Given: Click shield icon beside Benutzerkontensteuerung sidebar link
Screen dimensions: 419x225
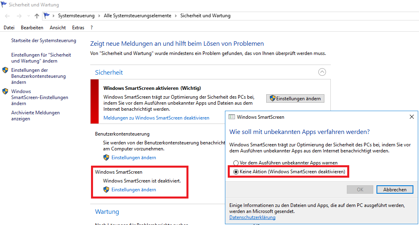Looking at the screenshot, I should pos(5,70).
